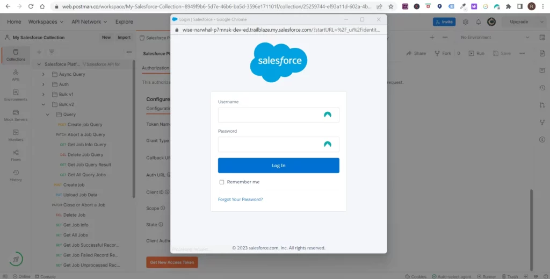
Task: Open the pull requests icon in right sidebar
Action: click(542, 105)
